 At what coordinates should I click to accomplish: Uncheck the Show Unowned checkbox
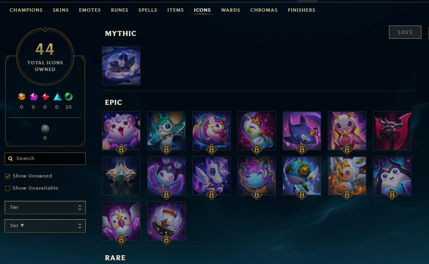coord(8,176)
